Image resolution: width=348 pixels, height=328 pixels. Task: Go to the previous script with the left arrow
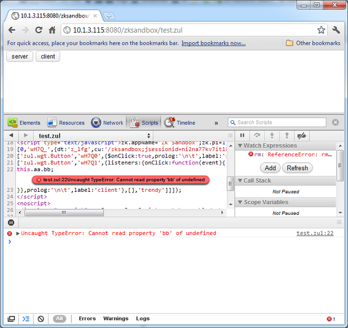tap(11, 135)
